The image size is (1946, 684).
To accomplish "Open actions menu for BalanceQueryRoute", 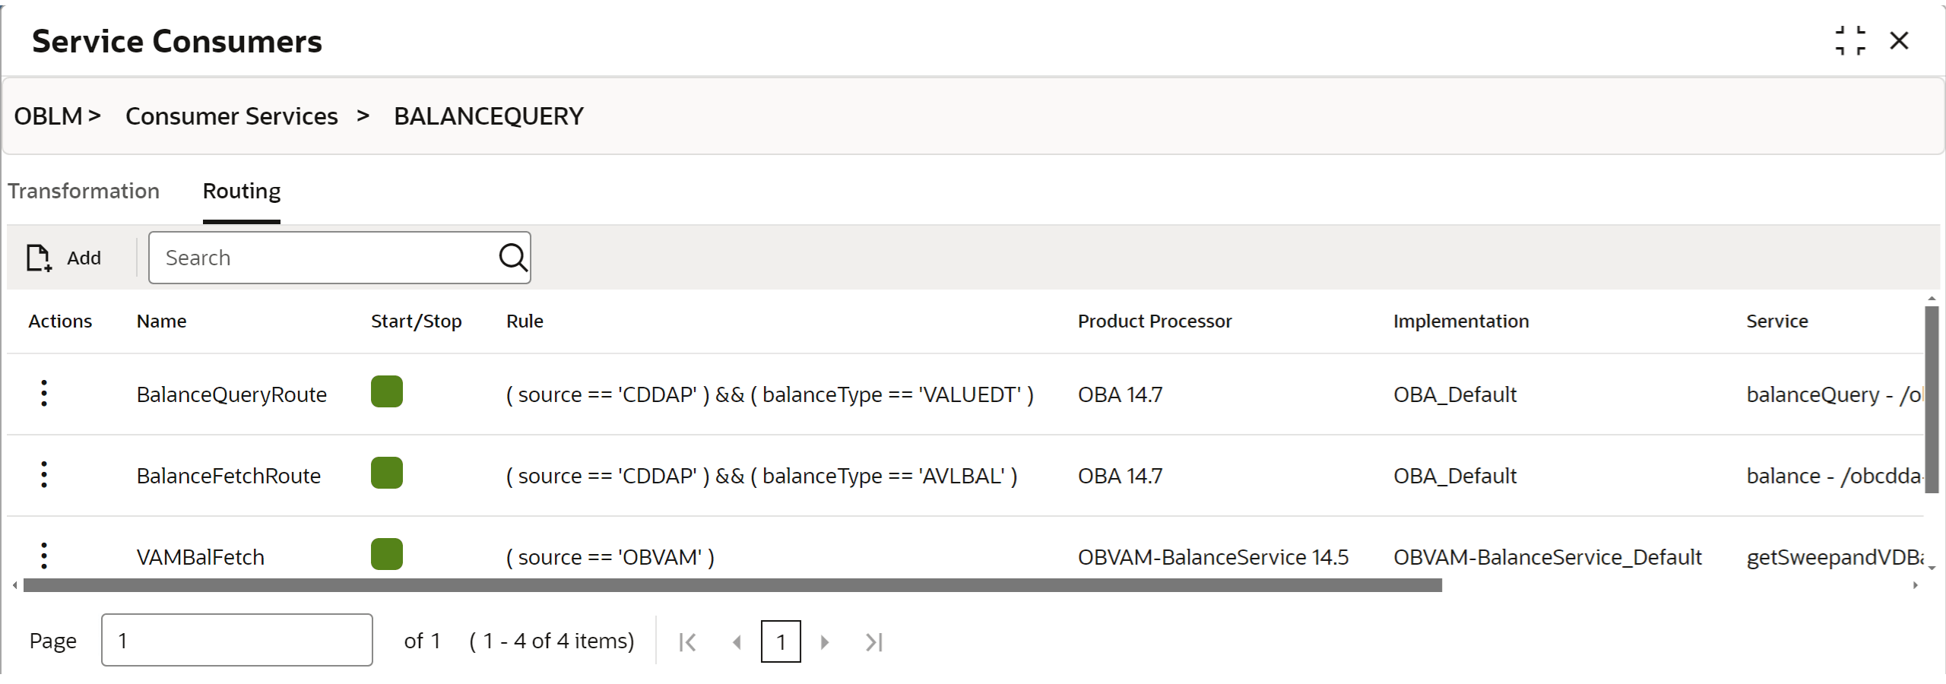I will (44, 393).
